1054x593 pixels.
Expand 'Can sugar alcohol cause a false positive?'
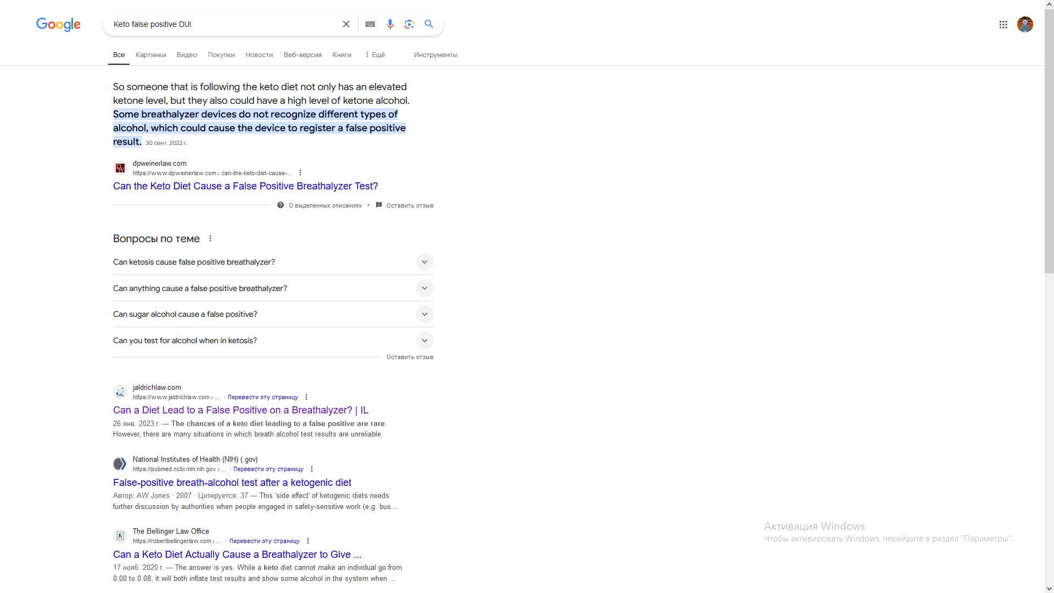tap(273, 314)
